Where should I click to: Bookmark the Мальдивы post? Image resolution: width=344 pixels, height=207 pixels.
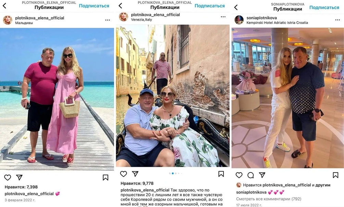pos(105,178)
